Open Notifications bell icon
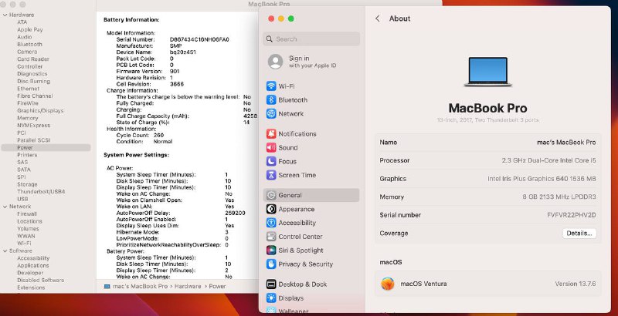Image resolution: width=618 pixels, height=316 pixels. click(x=271, y=133)
